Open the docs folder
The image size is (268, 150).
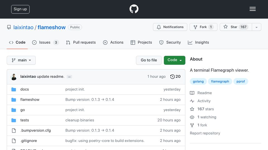pyautogui.click(x=25, y=89)
